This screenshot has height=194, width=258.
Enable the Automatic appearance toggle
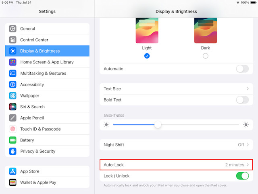pos(242,69)
